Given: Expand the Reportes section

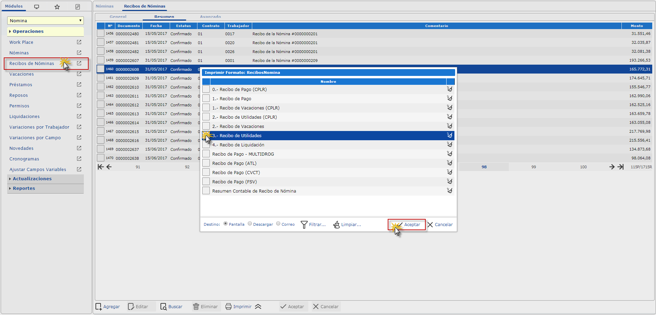Looking at the screenshot, I should pyautogui.click(x=24, y=188).
